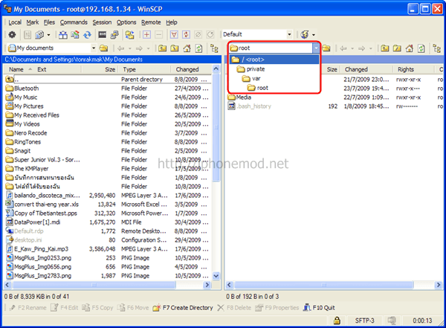Click the remote panel horizontal scrollbar right arrow
Screen dimensions: 446x328
[439, 285]
